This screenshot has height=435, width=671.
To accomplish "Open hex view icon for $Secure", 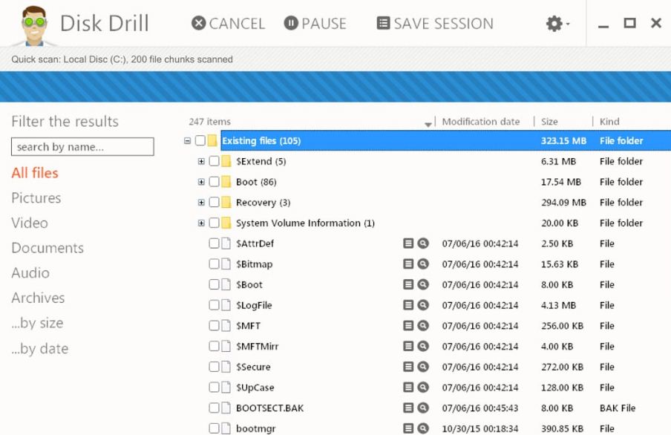I will tap(408, 367).
